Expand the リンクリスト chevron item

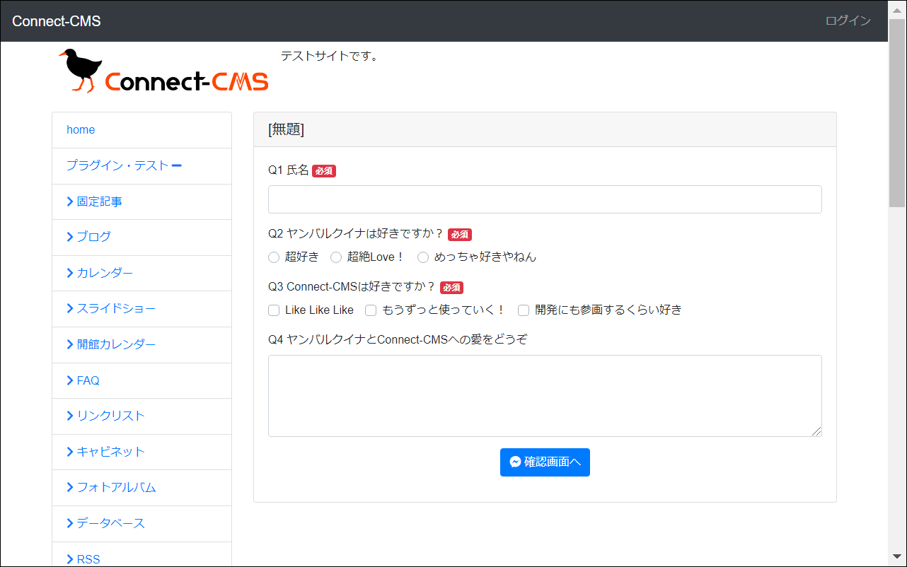(70, 416)
